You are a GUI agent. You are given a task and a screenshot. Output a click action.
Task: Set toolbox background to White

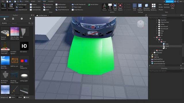point(12,97)
